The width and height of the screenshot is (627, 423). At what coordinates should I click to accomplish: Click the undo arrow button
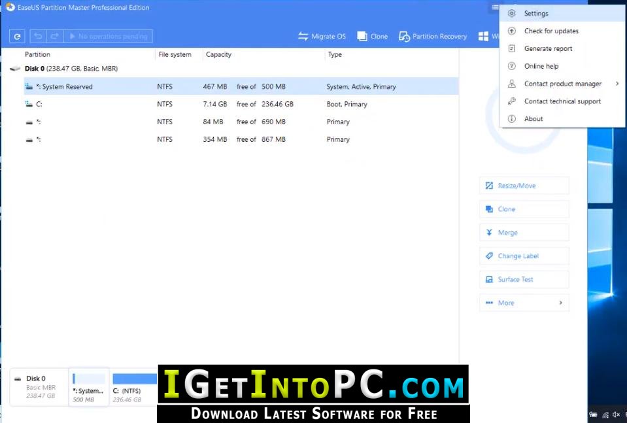tap(39, 37)
